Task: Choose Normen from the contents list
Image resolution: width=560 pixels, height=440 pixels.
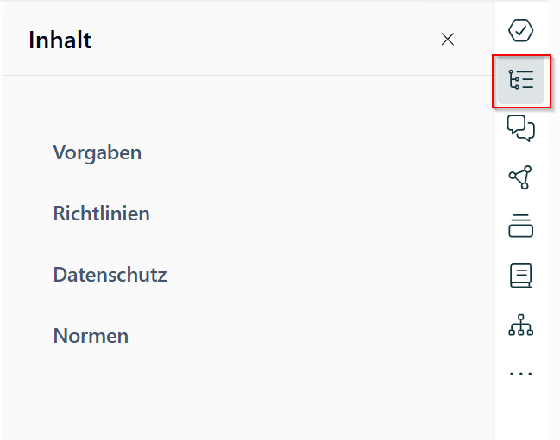Action: (91, 336)
